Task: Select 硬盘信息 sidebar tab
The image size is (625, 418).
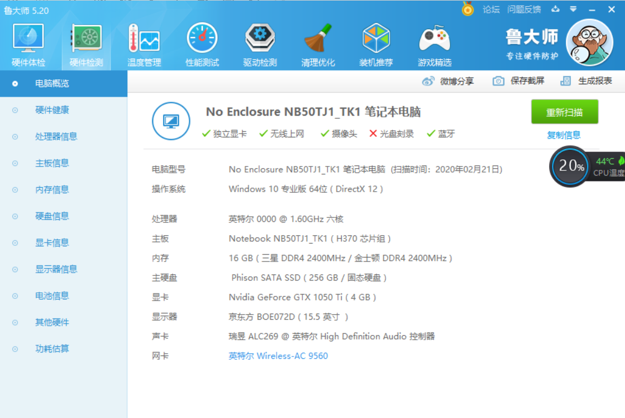Action: [x=64, y=216]
